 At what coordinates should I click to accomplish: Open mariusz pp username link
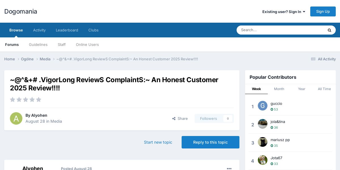pos(280,140)
